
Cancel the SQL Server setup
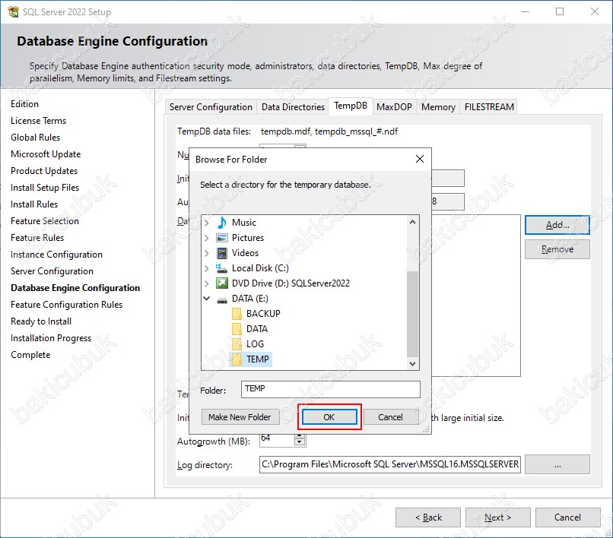pos(567,517)
